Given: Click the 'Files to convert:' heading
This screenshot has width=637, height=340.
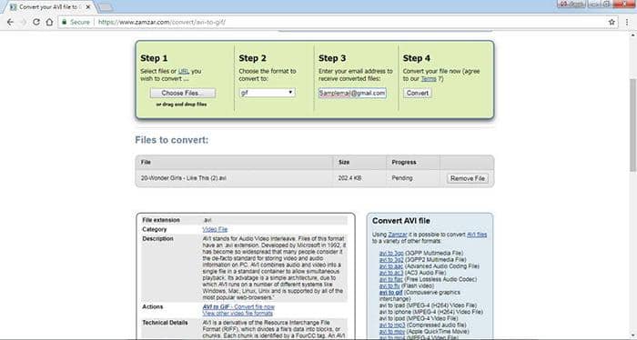Looking at the screenshot, I should click(171, 140).
